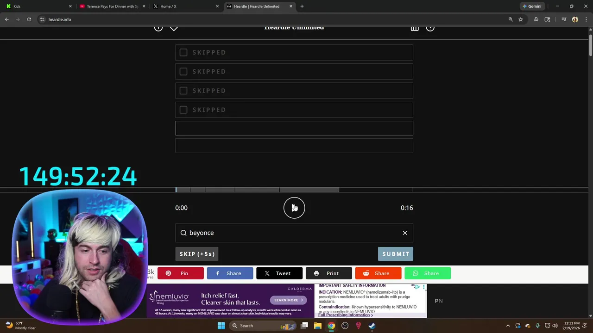Open OBS Studio from taskbar
The image size is (593, 333).
coord(345,326)
